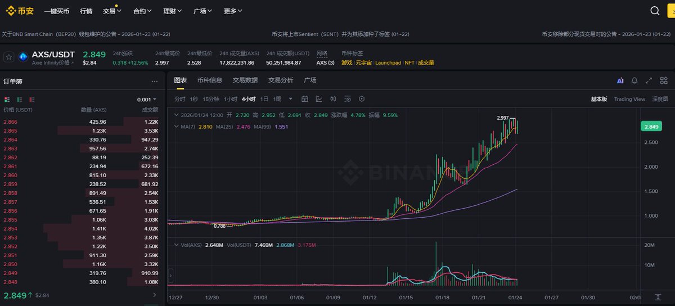This screenshot has width=675, height=306.
Task: Click 一键买币 in top navigation
Action: tap(56, 11)
